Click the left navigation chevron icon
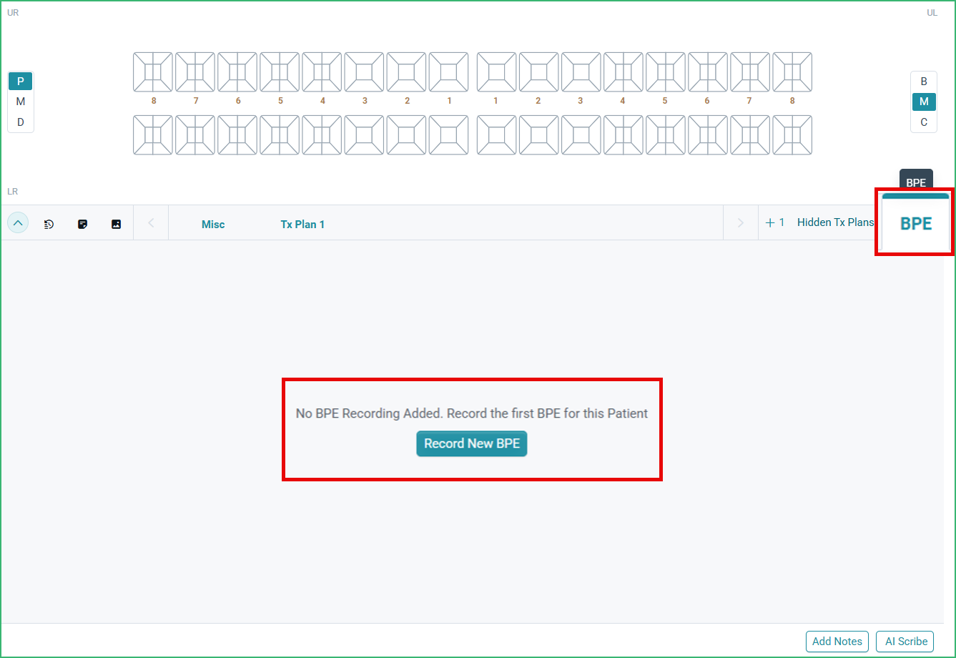This screenshot has width=956, height=658. [150, 222]
